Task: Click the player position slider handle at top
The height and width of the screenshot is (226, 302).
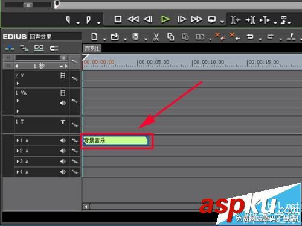Action: pyautogui.click(x=57, y=4)
